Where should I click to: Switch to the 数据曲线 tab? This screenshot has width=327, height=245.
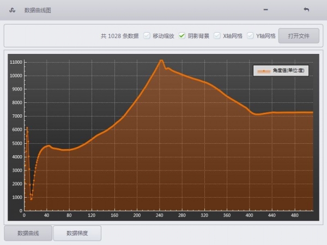[x=28, y=233]
